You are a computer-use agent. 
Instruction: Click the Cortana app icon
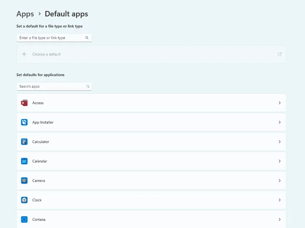[24, 220]
